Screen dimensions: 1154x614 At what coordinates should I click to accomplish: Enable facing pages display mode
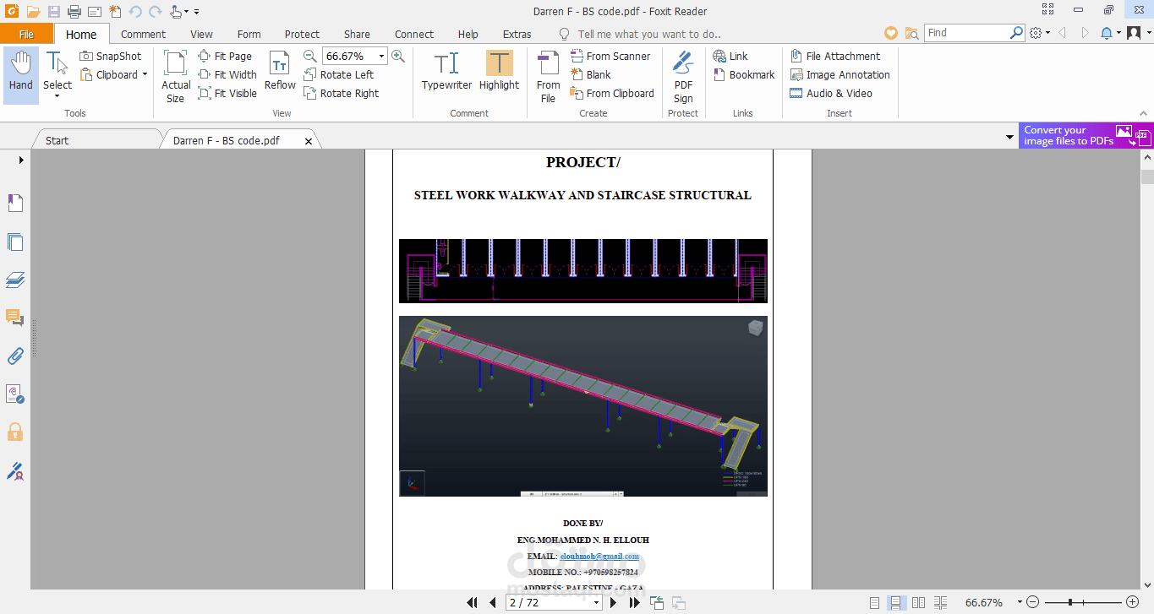[x=918, y=603]
